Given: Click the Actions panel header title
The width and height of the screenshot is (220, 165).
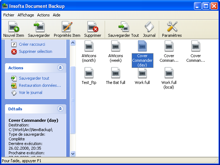Looking at the screenshot, I should pyautogui.click(x=16, y=68).
